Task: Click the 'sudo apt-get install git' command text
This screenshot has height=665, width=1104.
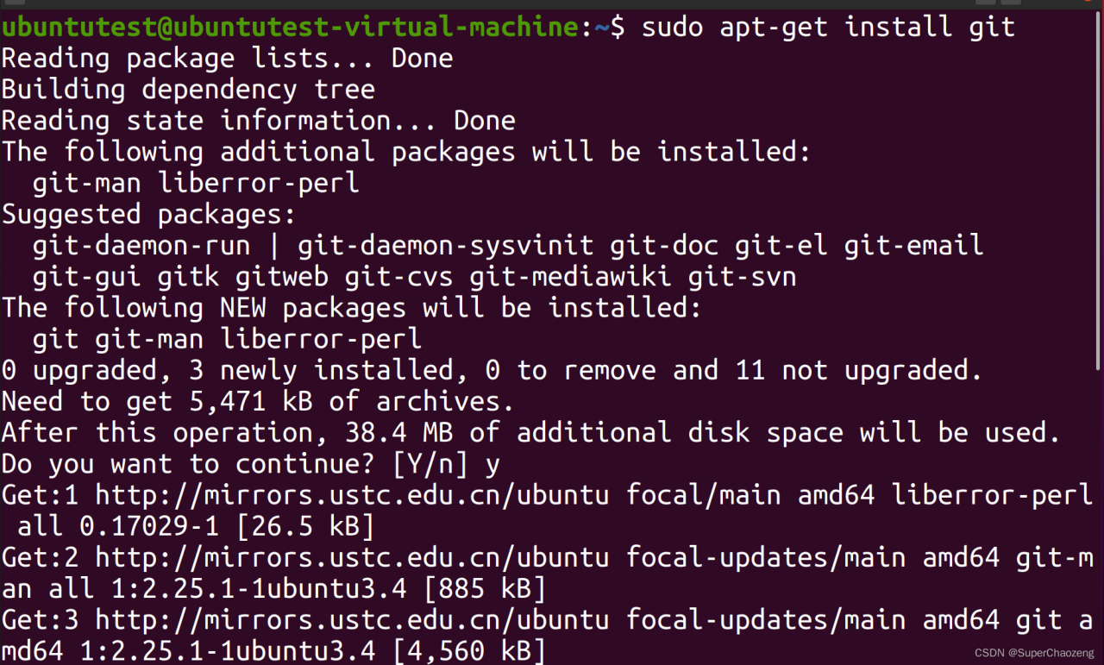Action: click(828, 27)
